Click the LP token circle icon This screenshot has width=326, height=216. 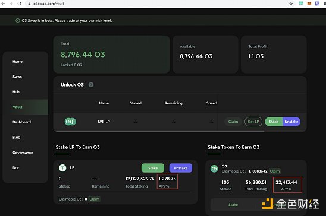[62, 168]
